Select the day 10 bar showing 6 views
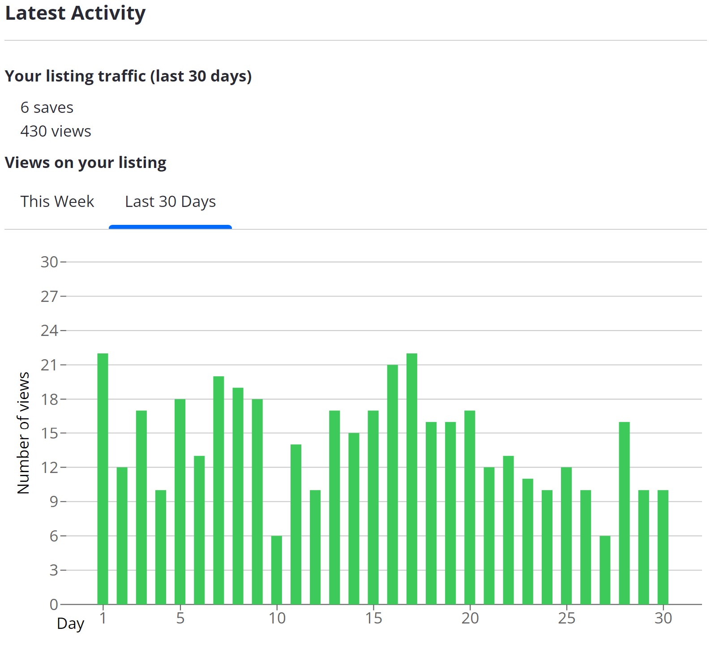The image size is (715, 645). point(277,570)
